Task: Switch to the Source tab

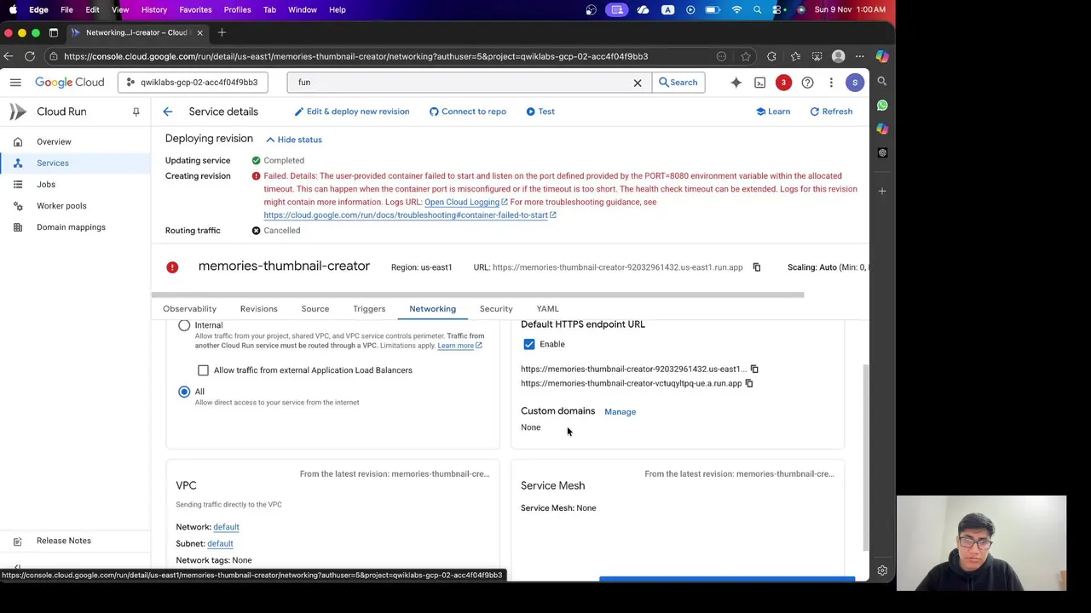Action: click(315, 309)
